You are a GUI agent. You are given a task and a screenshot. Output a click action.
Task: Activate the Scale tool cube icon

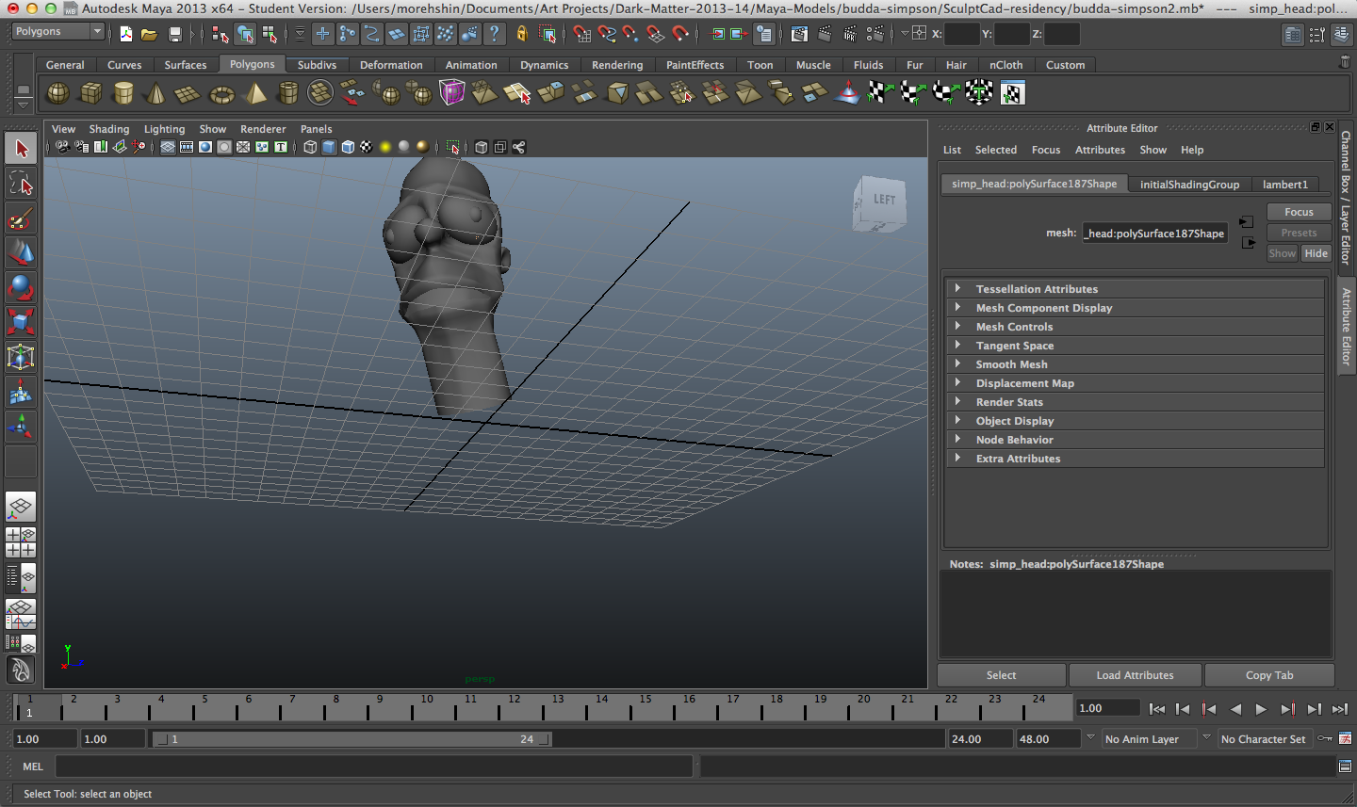(21, 322)
